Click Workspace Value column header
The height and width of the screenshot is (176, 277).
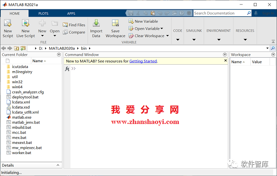tap(257, 62)
